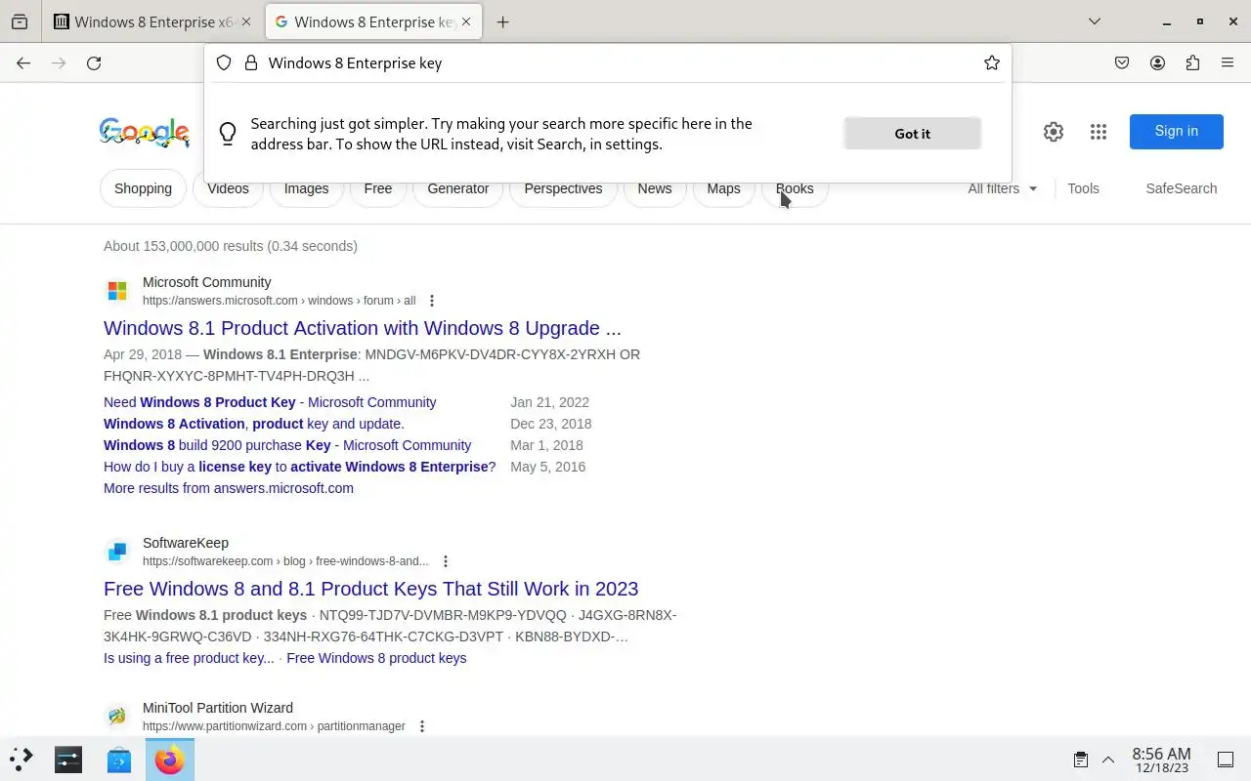The image size is (1251, 781).
Task: Open the taskbar system settings icon
Action: [x=68, y=759]
